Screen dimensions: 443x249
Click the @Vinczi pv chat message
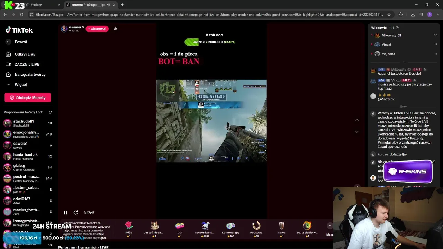[386, 99]
